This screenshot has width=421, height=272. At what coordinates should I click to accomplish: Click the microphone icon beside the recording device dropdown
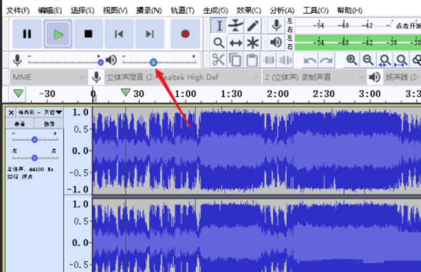click(x=96, y=77)
